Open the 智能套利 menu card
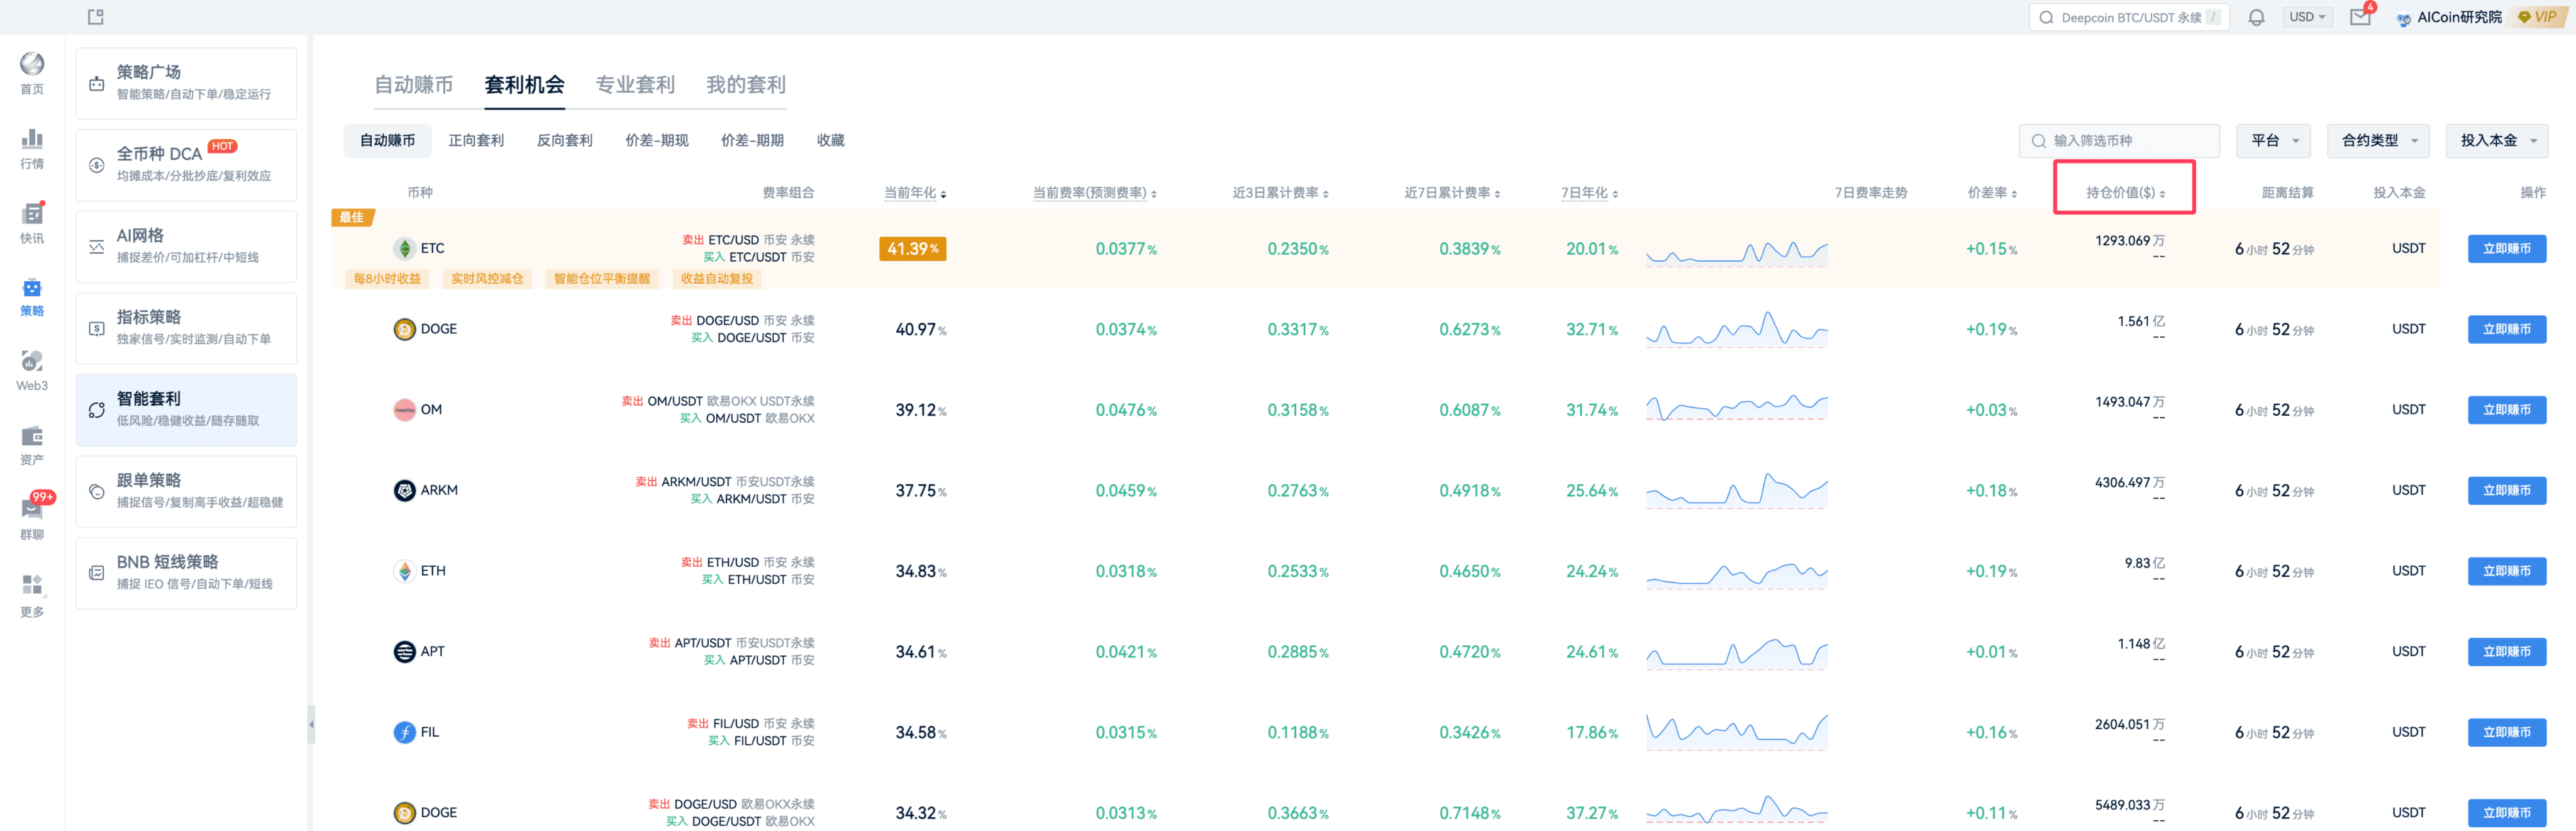 pyautogui.click(x=186, y=410)
